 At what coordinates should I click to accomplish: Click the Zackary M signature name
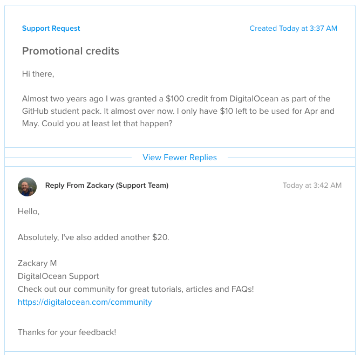37,263
